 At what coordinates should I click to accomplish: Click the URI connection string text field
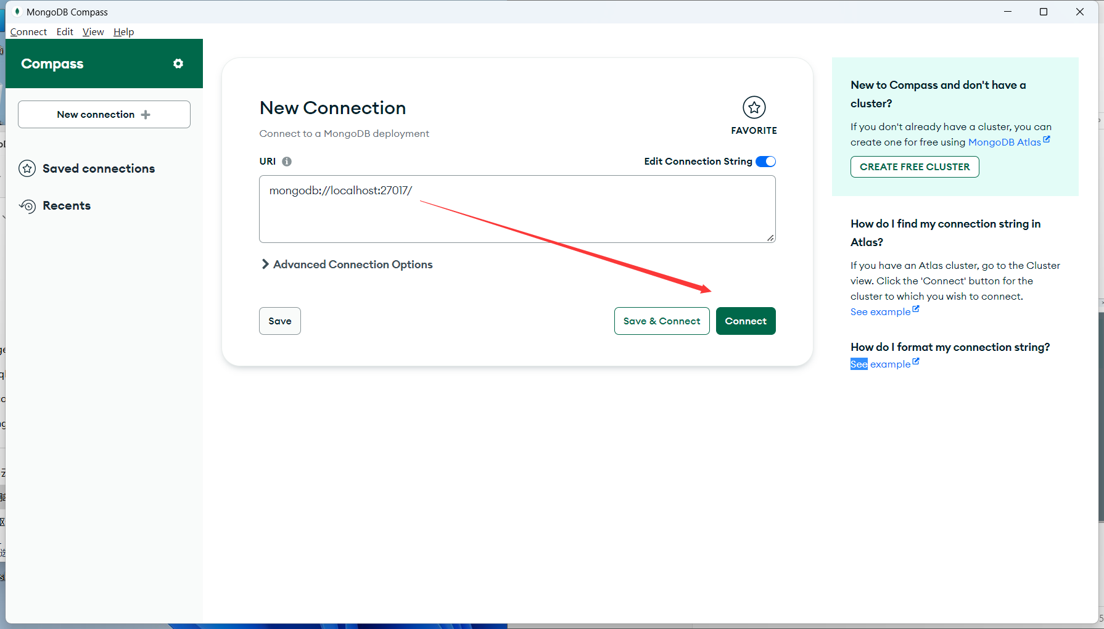[x=517, y=209]
